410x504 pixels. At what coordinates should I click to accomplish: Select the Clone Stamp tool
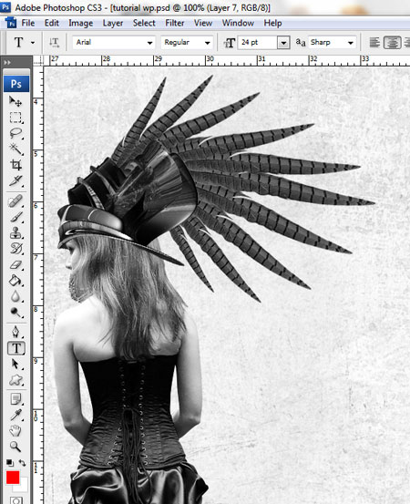click(x=15, y=232)
